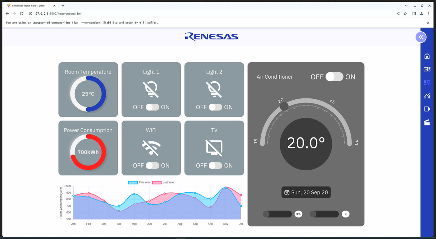Click the browser page reload icon
The image size is (436, 239).
coord(21,14)
